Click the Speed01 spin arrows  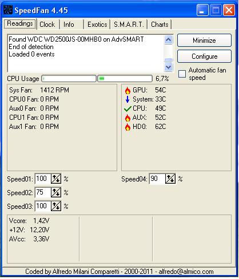click(56, 179)
